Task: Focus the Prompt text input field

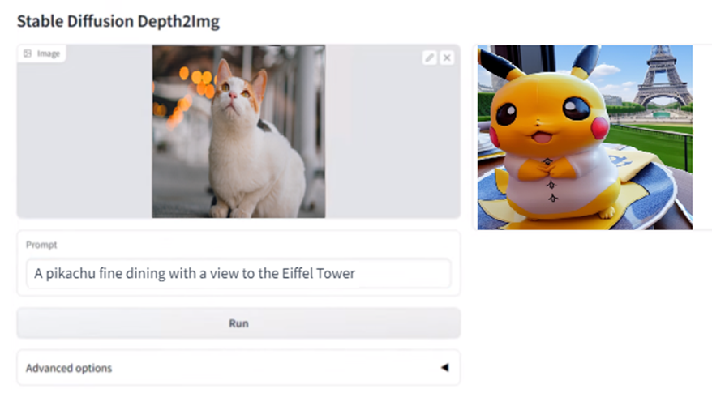Action: point(239,274)
